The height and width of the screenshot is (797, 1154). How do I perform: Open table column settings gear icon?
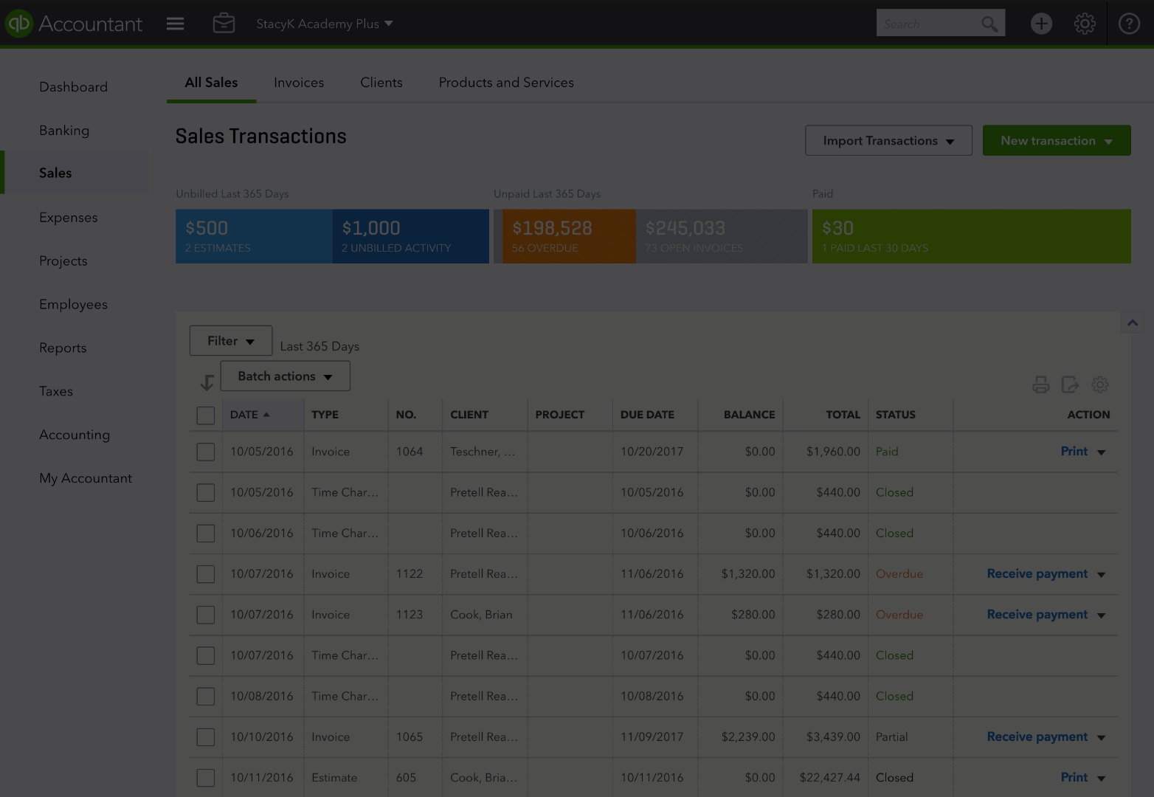pos(1100,384)
